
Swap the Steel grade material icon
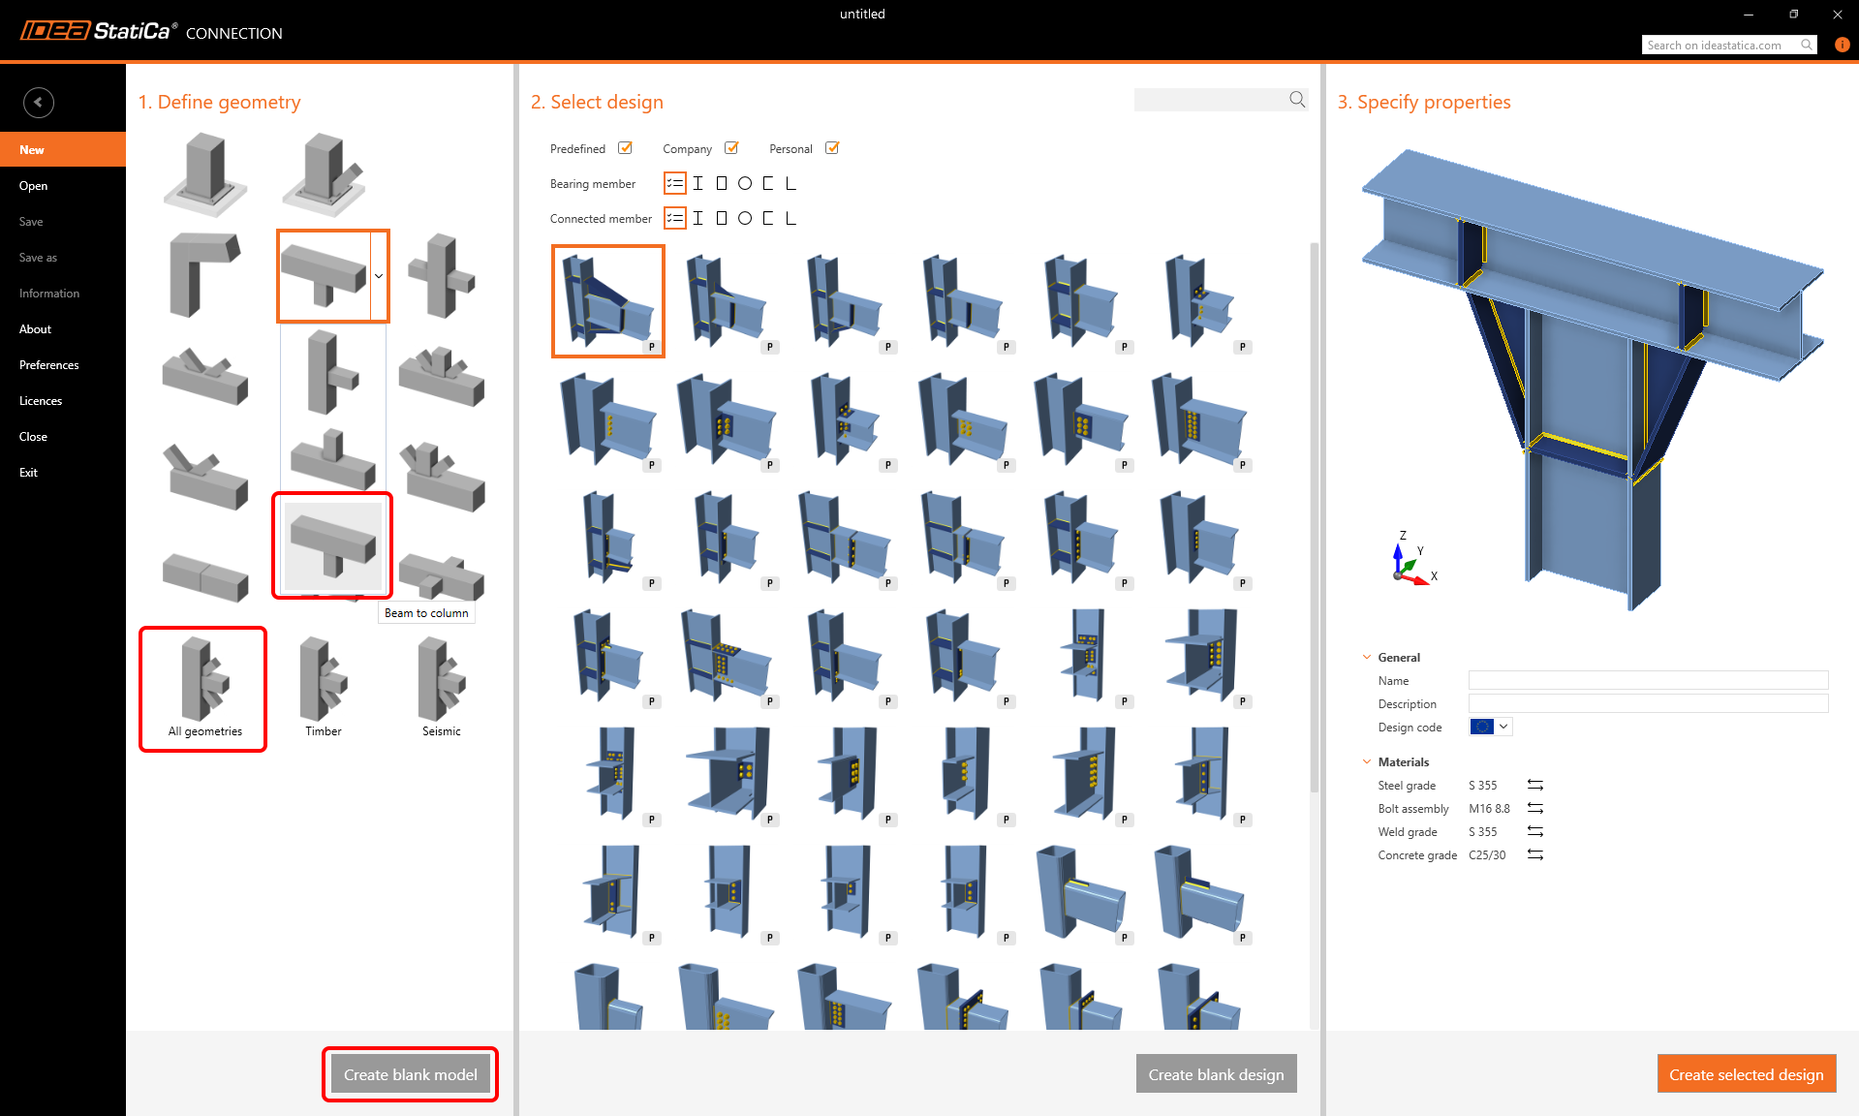1534,786
